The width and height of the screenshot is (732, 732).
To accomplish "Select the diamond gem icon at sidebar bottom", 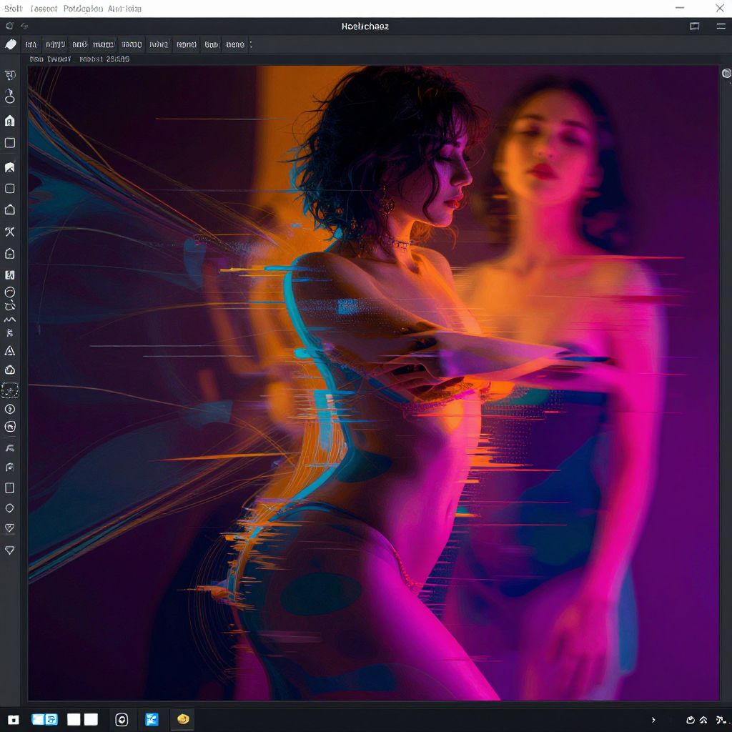I will point(10,550).
